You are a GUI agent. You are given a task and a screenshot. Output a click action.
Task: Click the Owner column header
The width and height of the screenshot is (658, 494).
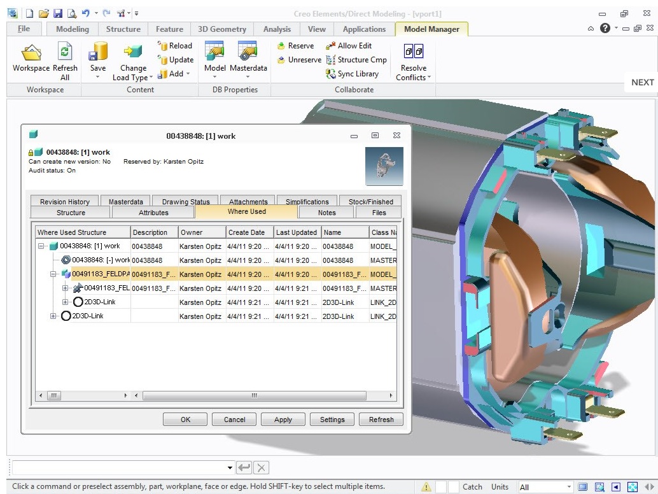point(202,232)
